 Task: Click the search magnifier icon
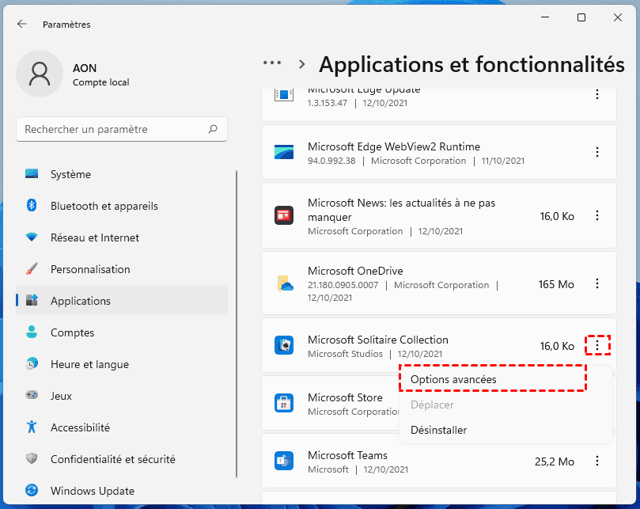[x=213, y=129]
